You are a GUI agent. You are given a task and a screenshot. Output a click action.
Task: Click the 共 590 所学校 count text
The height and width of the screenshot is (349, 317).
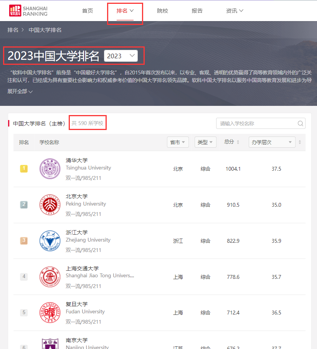click(88, 123)
